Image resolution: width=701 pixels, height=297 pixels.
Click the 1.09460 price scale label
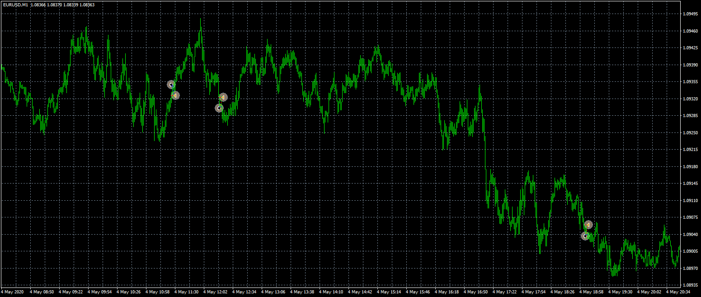(x=692, y=31)
